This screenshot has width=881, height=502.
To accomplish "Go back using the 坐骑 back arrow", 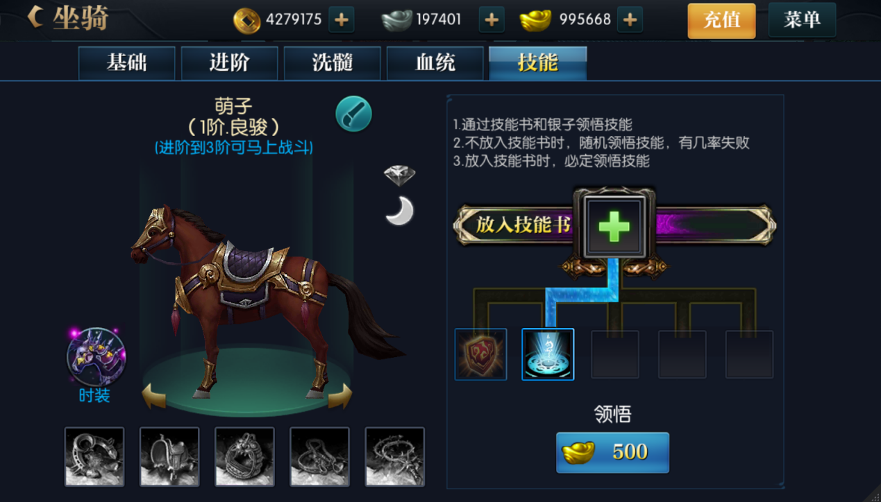I will 35,17.
